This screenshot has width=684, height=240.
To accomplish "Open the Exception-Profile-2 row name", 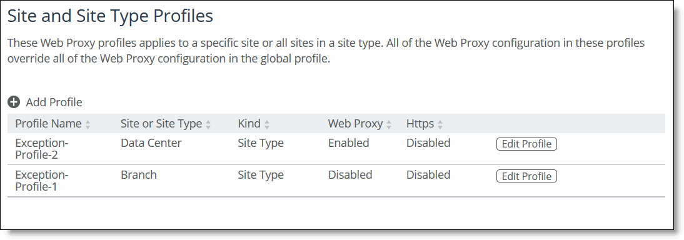I will point(42,149).
